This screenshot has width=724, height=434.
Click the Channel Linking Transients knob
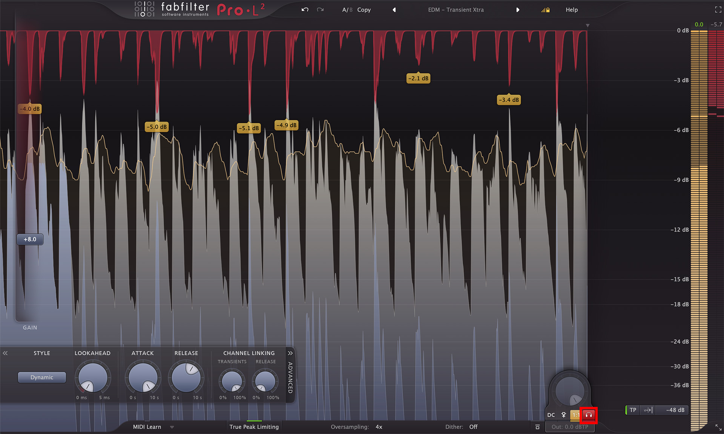point(232,381)
